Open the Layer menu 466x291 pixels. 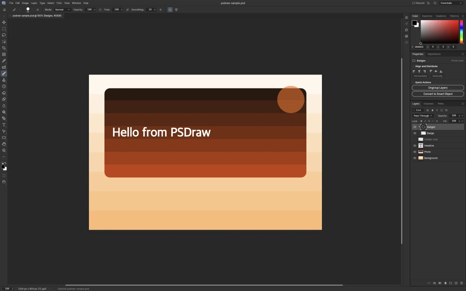34,3
